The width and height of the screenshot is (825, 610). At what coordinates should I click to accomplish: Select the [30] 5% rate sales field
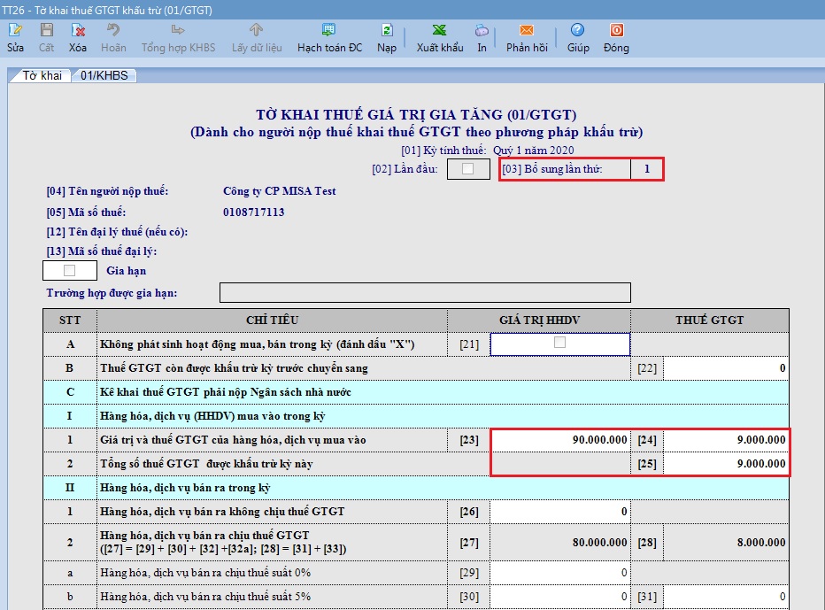[x=560, y=597]
